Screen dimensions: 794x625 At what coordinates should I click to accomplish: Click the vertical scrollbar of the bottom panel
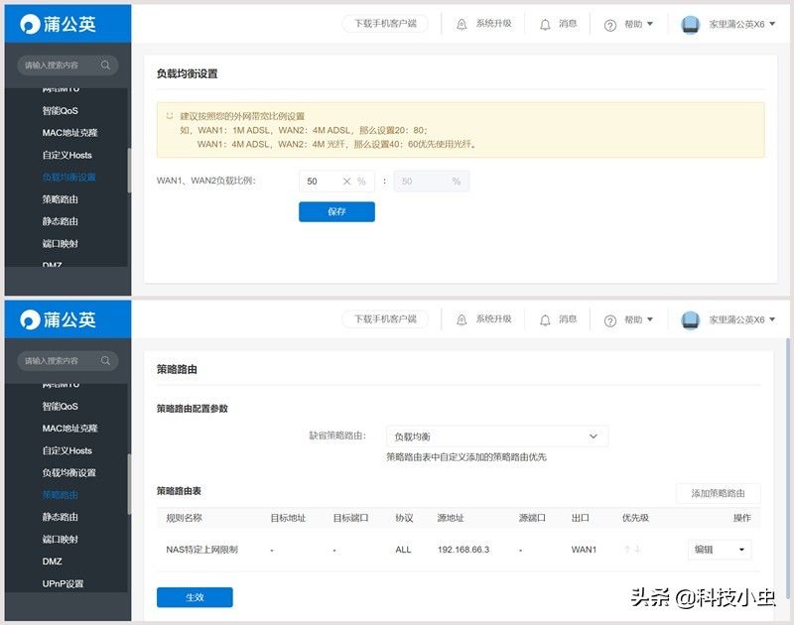(787, 468)
